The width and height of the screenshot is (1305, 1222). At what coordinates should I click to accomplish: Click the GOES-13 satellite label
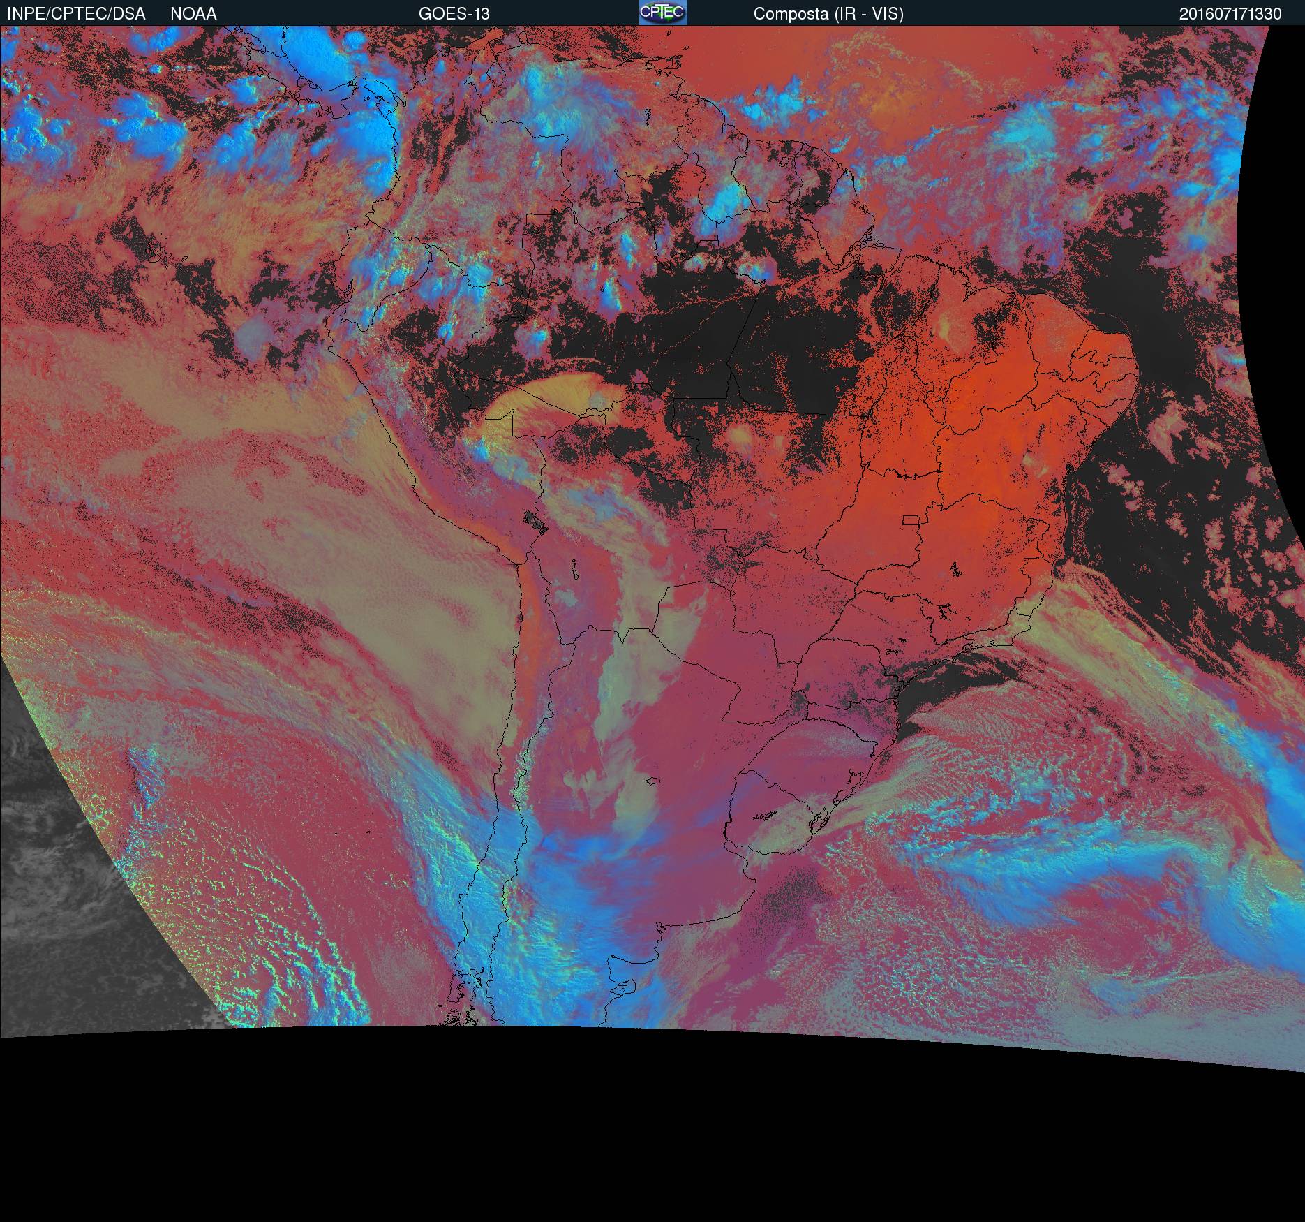tap(454, 14)
